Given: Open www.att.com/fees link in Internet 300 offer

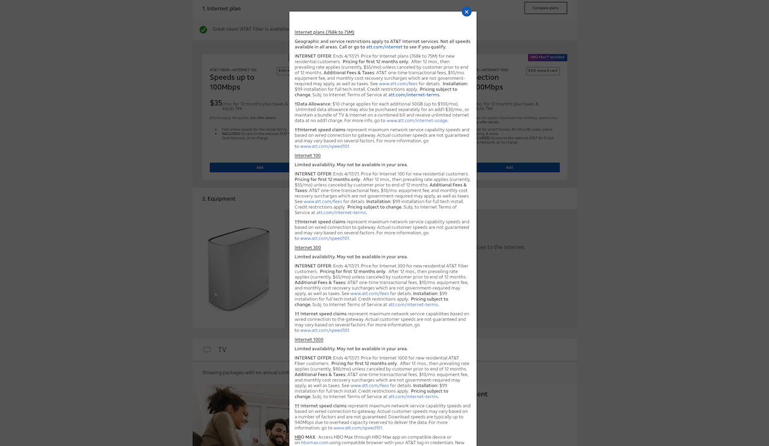Looking at the screenshot, I should [x=370, y=293].
